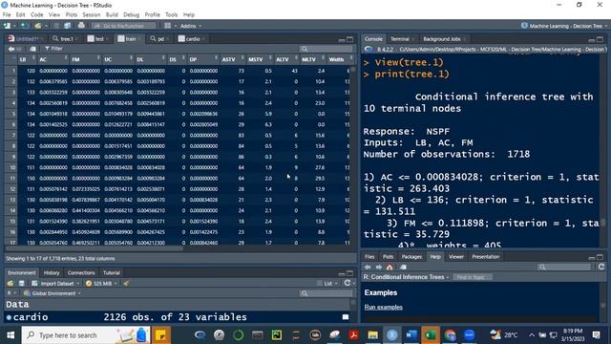The width and height of the screenshot is (611, 344).
Task: Click Help pane forward arrow
Action: click(378, 268)
